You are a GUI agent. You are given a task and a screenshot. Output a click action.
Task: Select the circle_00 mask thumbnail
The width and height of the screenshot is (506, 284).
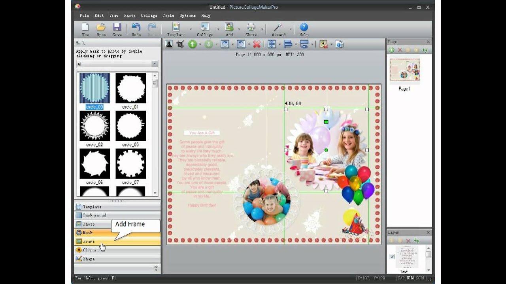[95, 88]
